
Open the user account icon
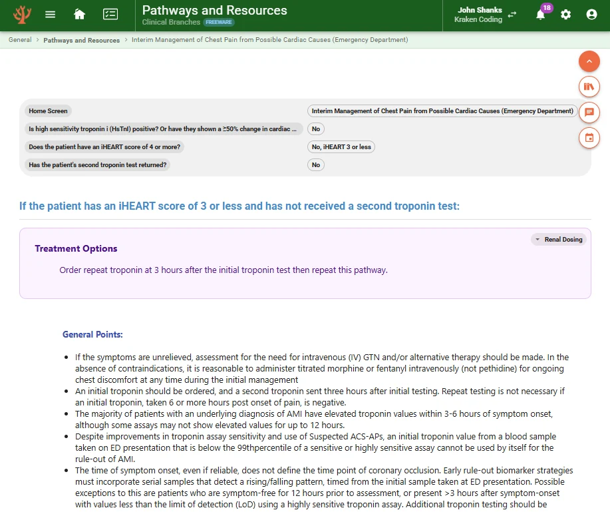tap(591, 15)
